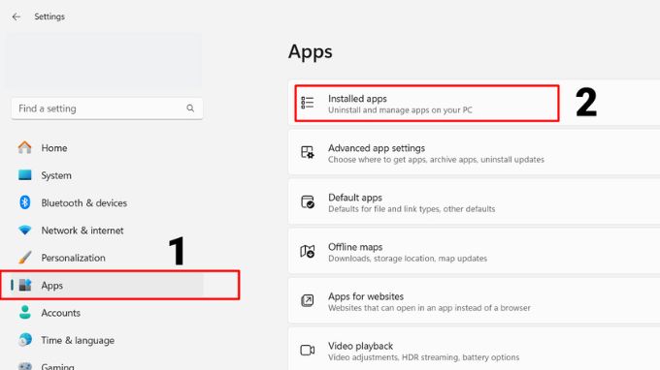Click the Bluetooth icon in sidebar
Image resolution: width=660 pixels, height=370 pixels.
coord(25,202)
